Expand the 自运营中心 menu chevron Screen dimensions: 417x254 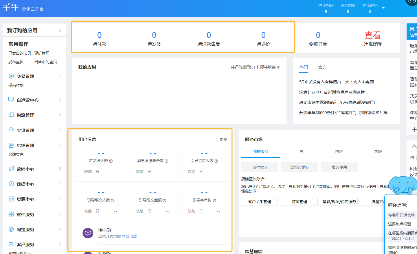click(x=60, y=100)
